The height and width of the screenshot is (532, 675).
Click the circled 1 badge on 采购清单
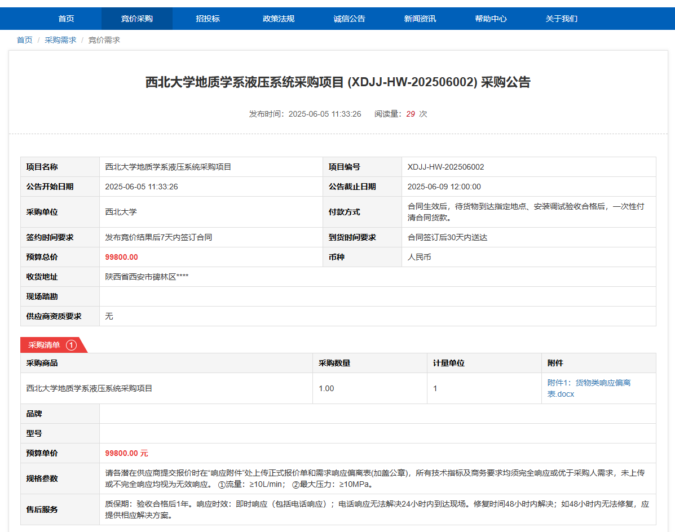(71, 345)
